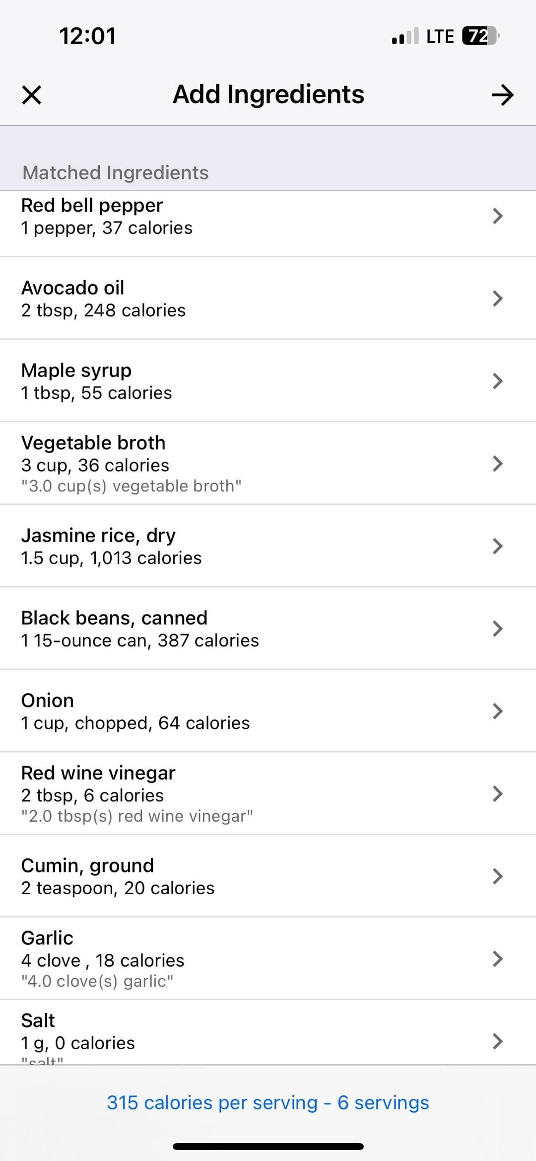Expand Red bell pepper chevron
The image size is (536, 1161).
point(497,216)
